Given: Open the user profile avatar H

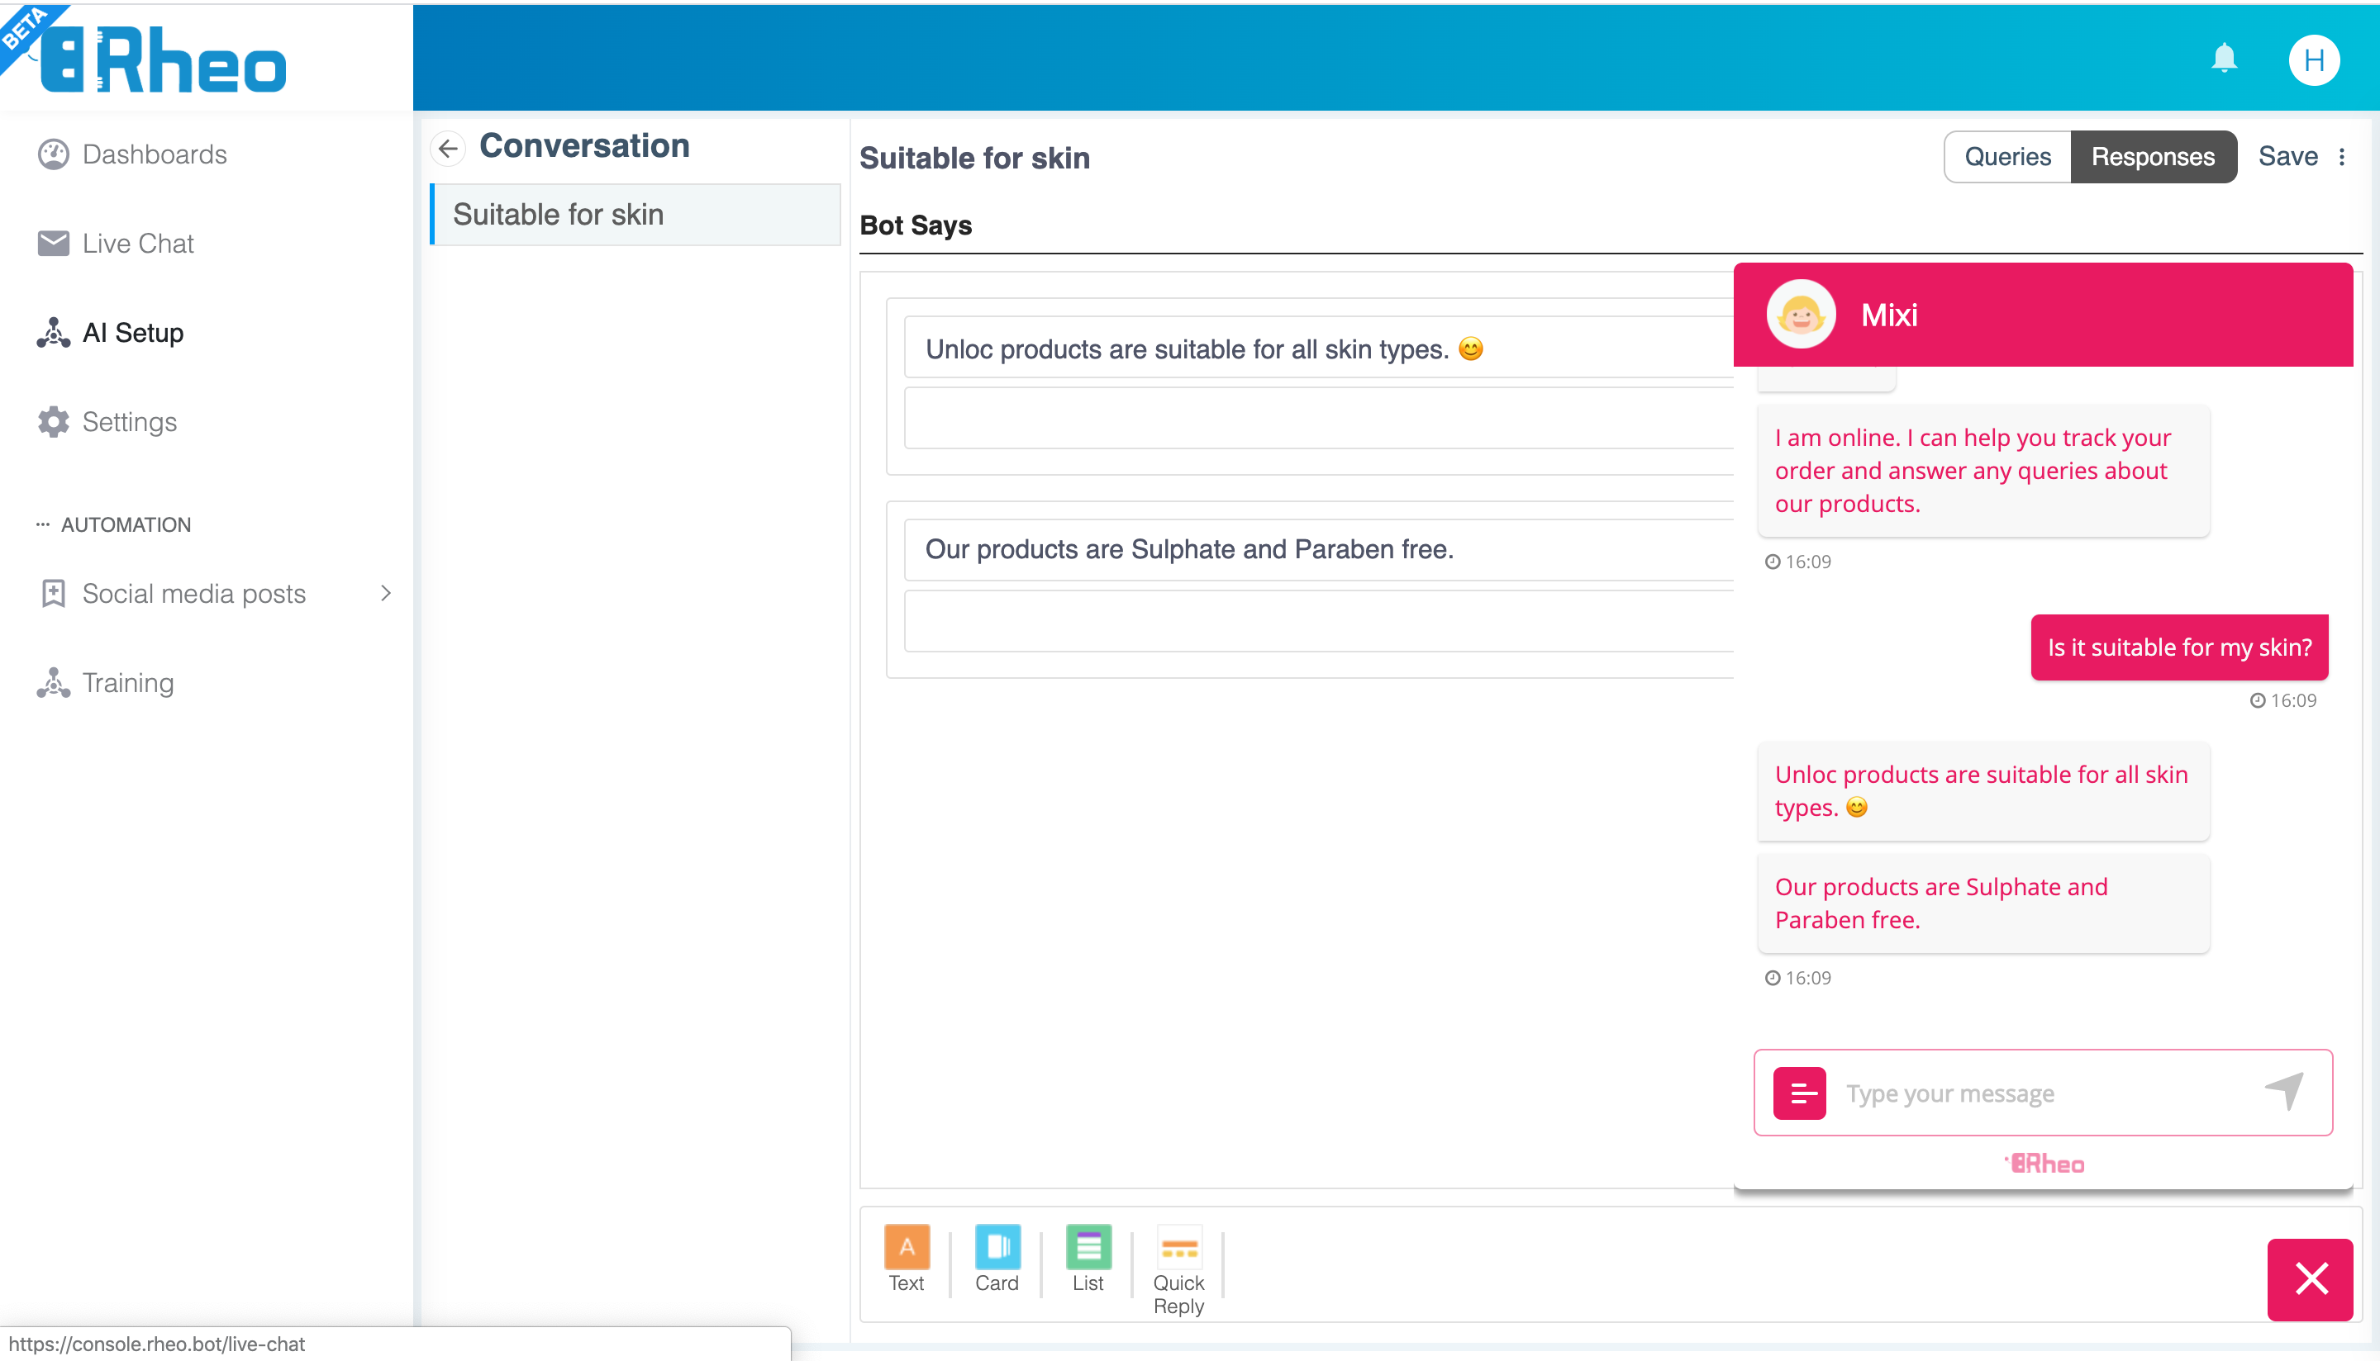Looking at the screenshot, I should pyautogui.click(x=2313, y=61).
